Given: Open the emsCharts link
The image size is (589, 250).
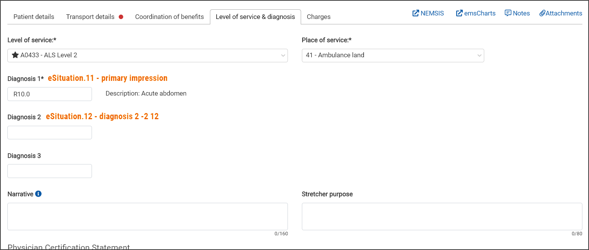Looking at the screenshot, I should pos(480,13).
